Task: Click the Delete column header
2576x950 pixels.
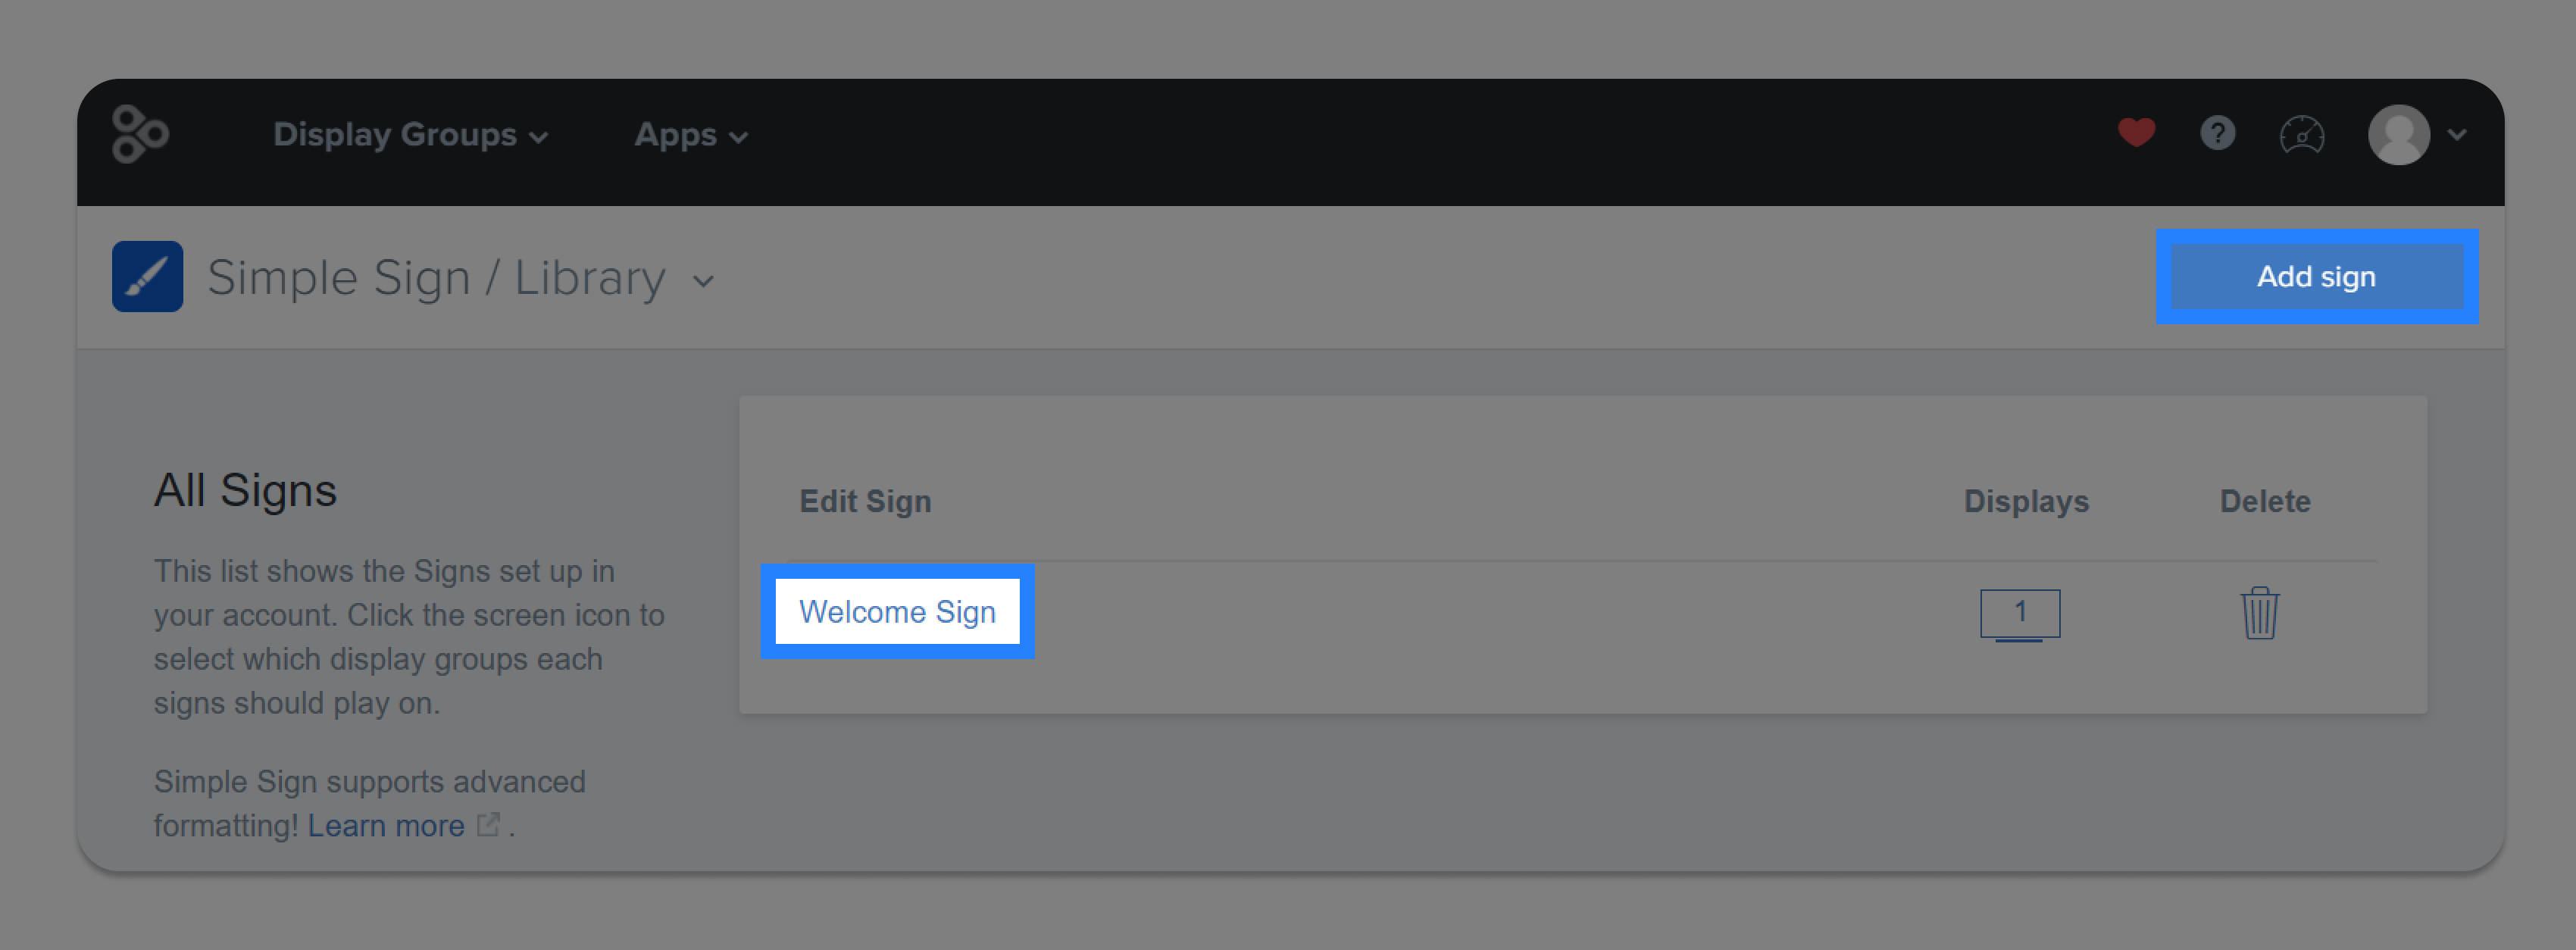Action: click(2264, 501)
